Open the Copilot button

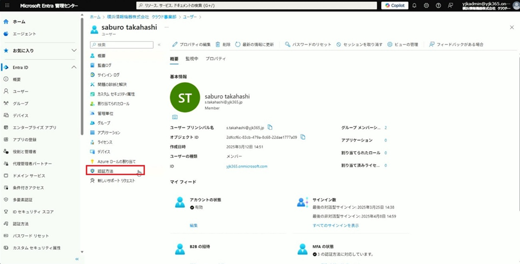point(394,5)
